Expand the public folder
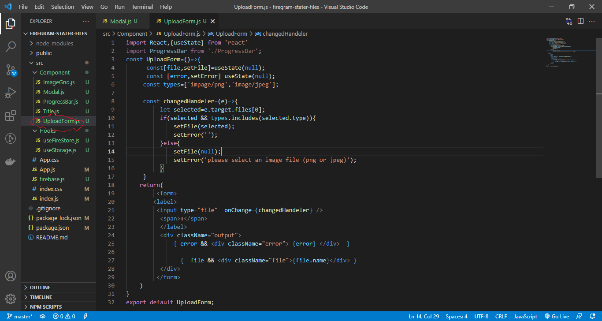Image resolution: width=602 pixels, height=321 pixels. click(59, 53)
